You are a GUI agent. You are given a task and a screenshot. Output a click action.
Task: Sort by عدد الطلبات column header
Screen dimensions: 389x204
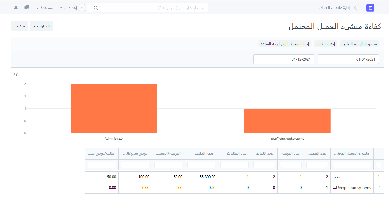coord(234,154)
